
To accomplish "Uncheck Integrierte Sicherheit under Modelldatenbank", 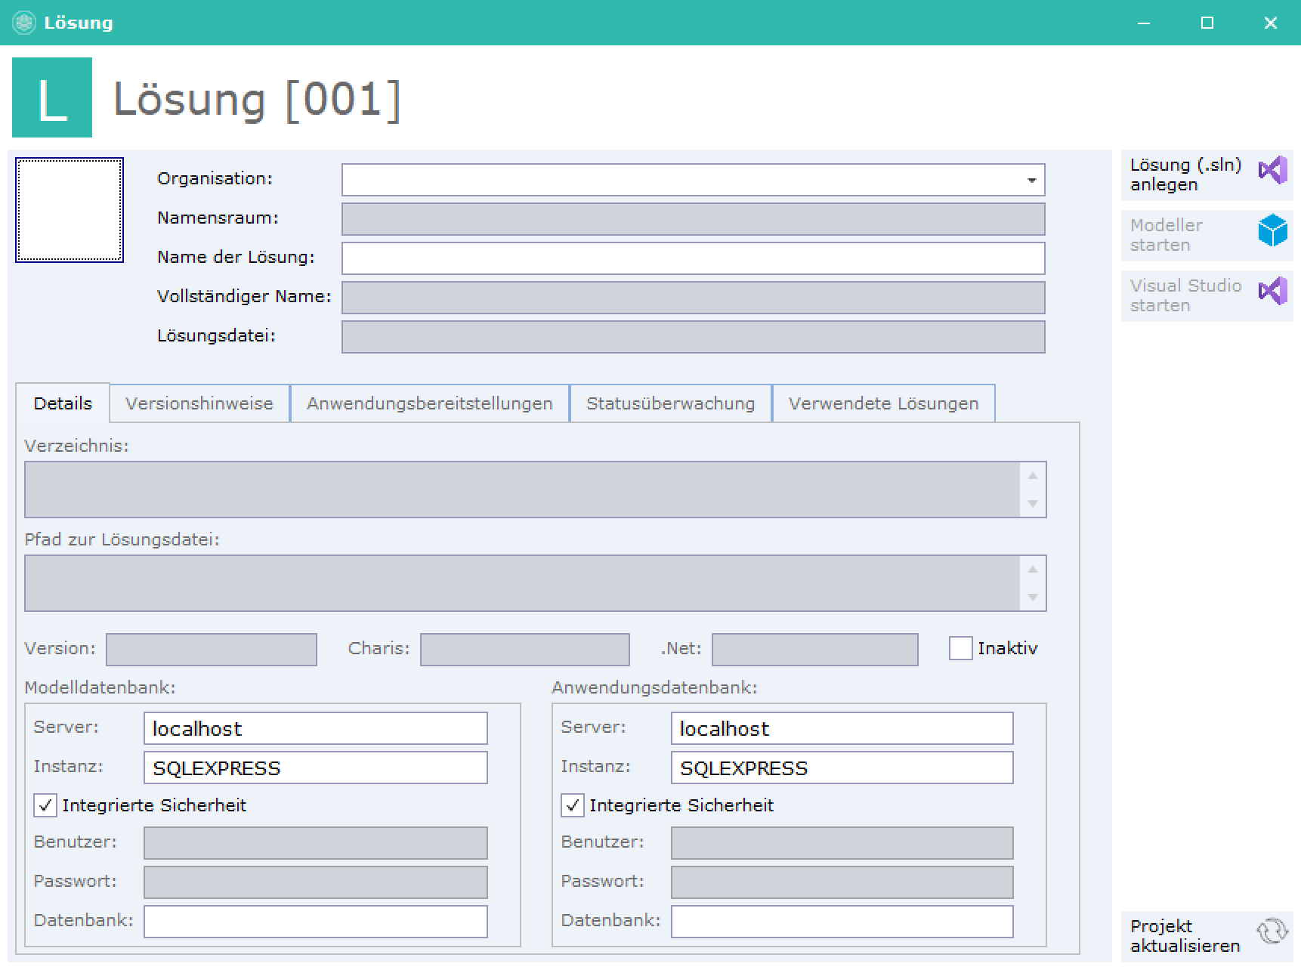I will coord(45,805).
